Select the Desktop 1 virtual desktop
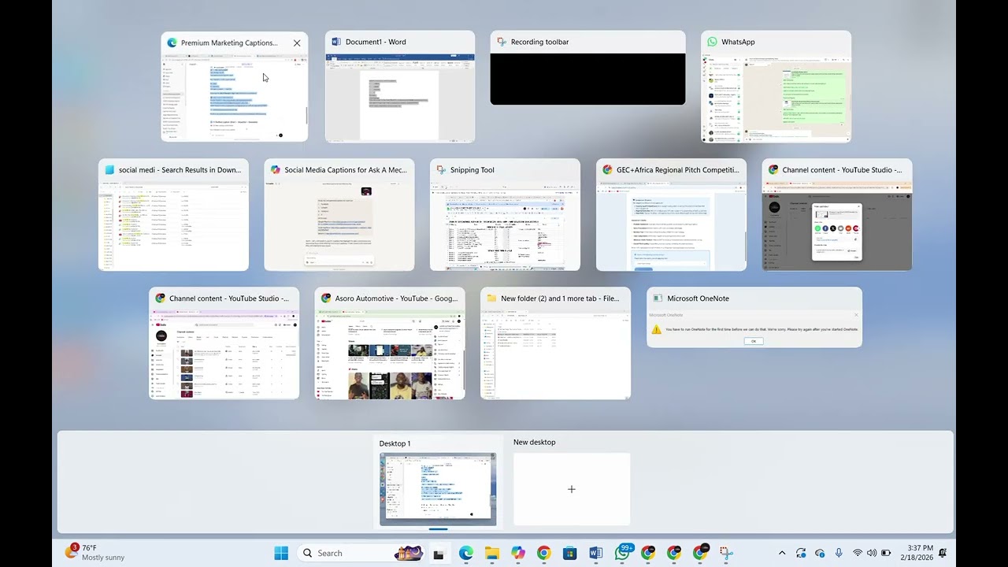The image size is (1008, 567). (x=438, y=481)
